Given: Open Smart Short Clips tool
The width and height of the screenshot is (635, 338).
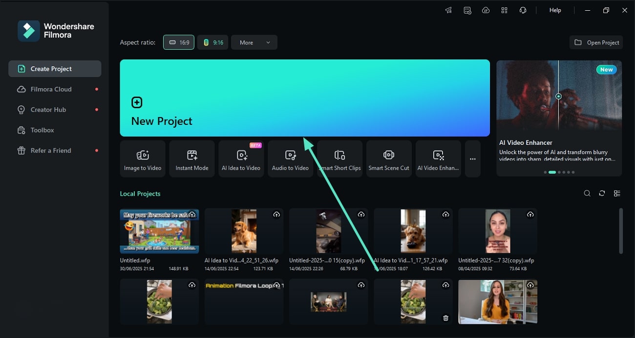Looking at the screenshot, I should click(x=340, y=159).
